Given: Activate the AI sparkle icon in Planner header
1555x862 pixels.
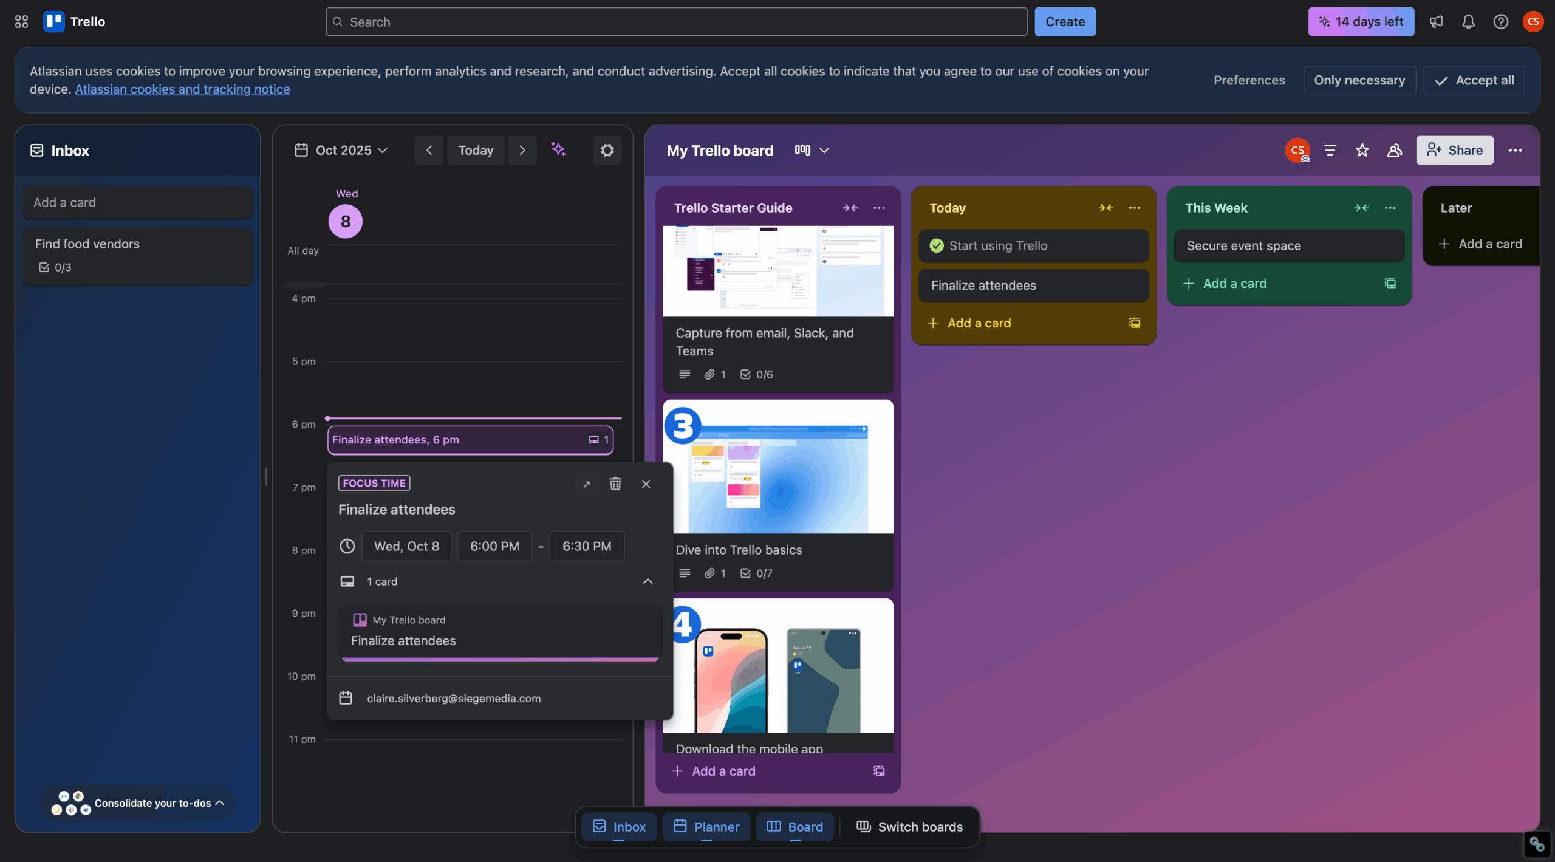Looking at the screenshot, I should pos(558,150).
